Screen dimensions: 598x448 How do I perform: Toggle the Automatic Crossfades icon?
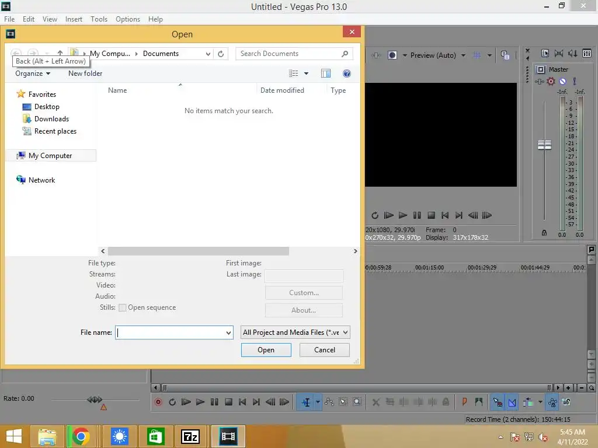[512, 402]
